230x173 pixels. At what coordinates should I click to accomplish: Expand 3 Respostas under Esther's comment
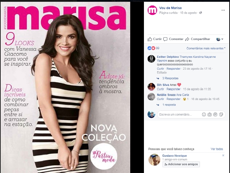click(x=170, y=78)
